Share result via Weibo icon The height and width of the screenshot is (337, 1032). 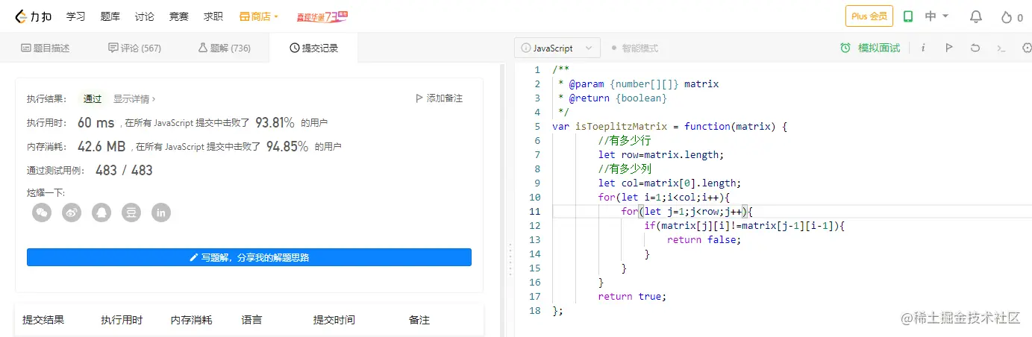[x=72, y=212]
